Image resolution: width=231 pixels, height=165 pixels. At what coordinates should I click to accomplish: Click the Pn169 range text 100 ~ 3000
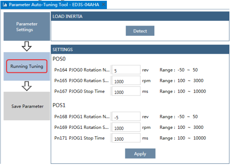coord(191,127)
